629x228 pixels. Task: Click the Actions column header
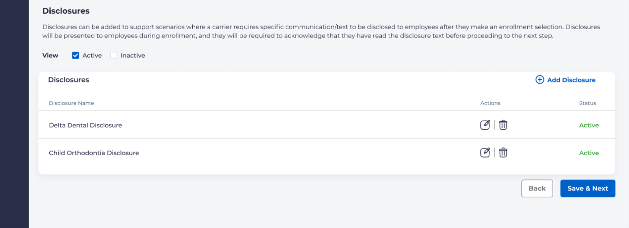490,103
